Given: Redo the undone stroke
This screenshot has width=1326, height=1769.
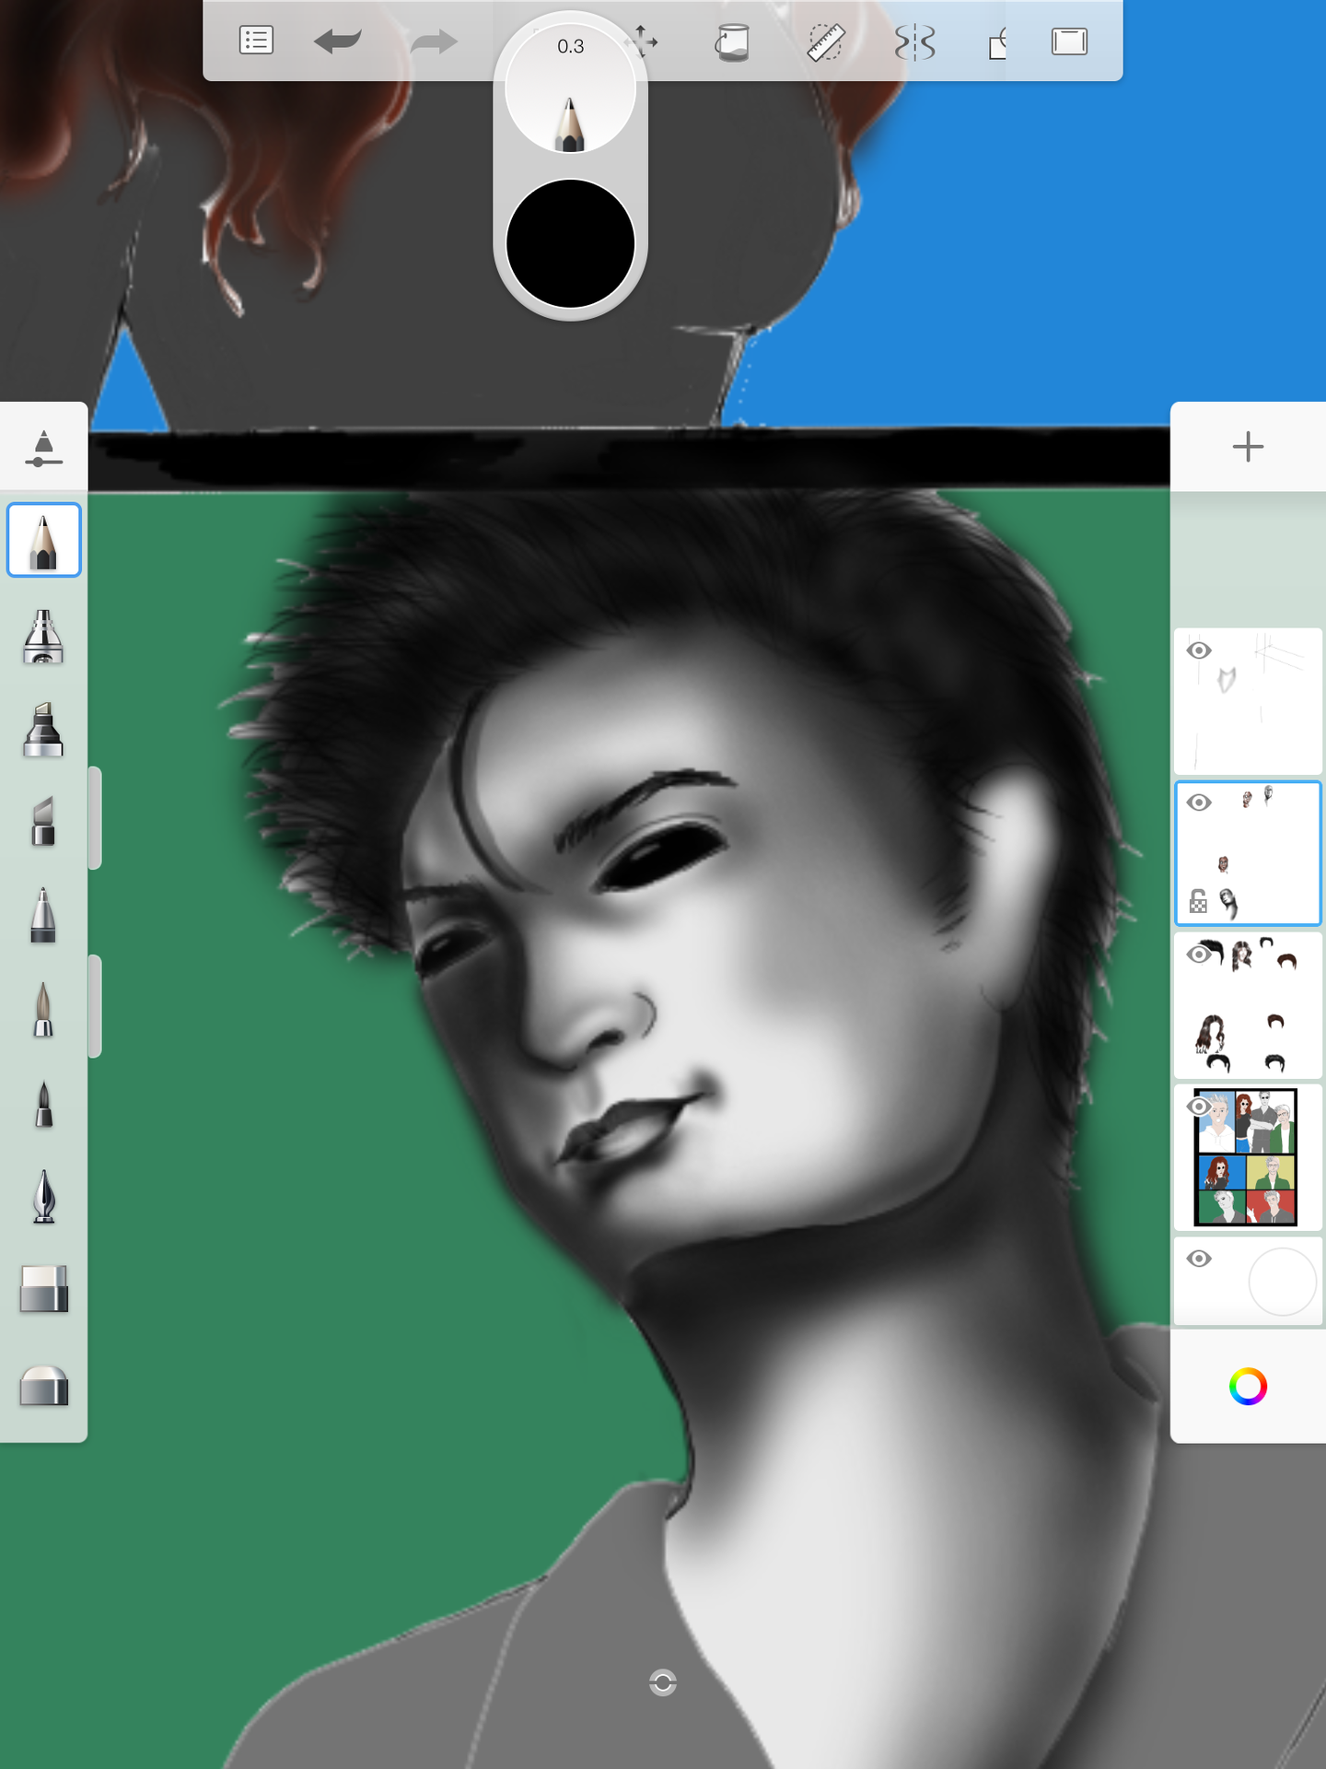Looking at the screenshot, I should pyautogui.click(x=434, y=41).
